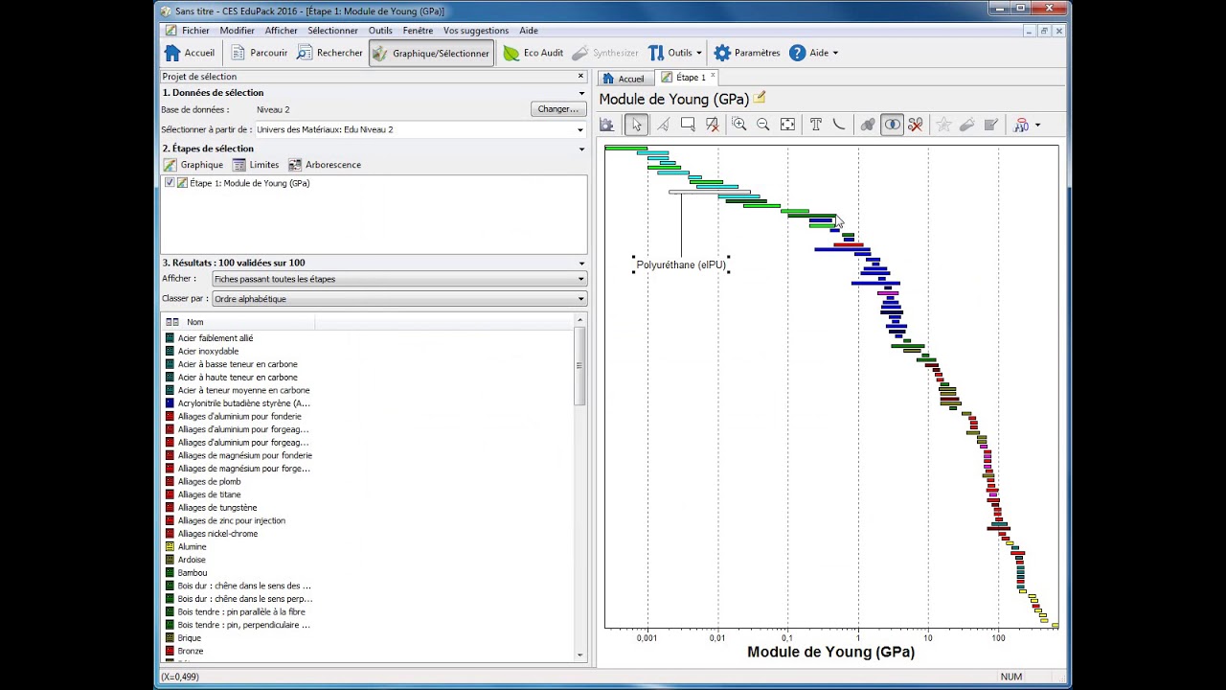The image size is (1226, 690).
Task: Select the zoom in magnifier
Action: click(x=738, y=125)
